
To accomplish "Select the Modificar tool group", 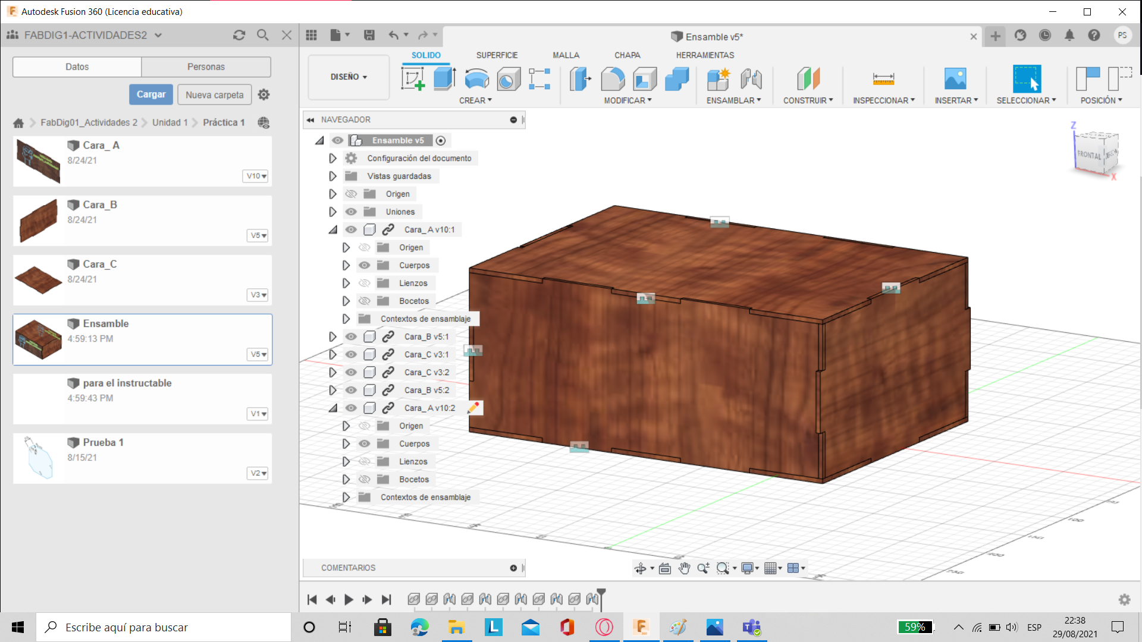I will pyautogui.click(x=628, y=100).
